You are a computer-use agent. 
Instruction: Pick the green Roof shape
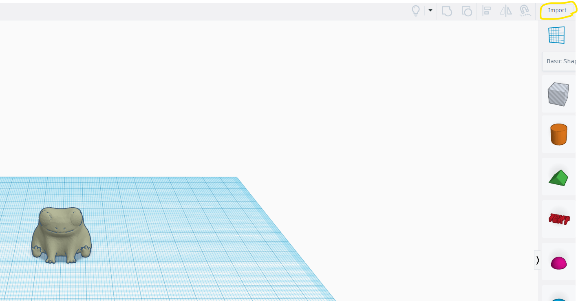(x=558, y=177)
